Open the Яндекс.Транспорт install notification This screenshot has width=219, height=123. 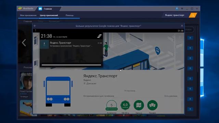(x=71, y=44)
